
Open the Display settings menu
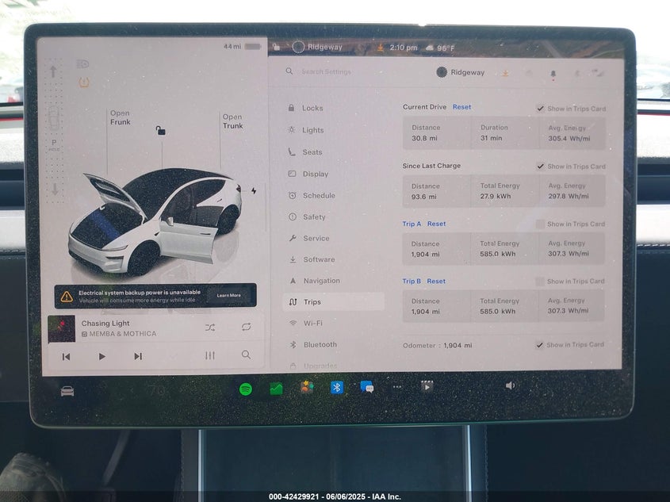315,174
